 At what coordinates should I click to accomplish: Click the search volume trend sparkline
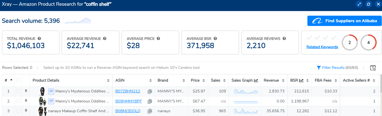78,21
